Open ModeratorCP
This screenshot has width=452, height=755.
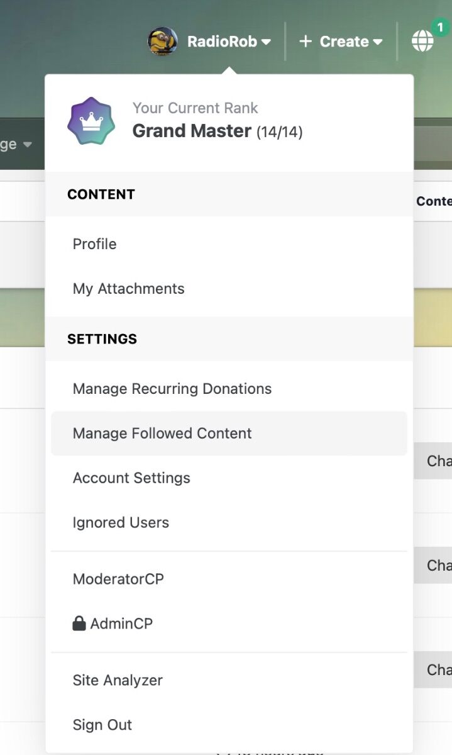pos(229,579)
